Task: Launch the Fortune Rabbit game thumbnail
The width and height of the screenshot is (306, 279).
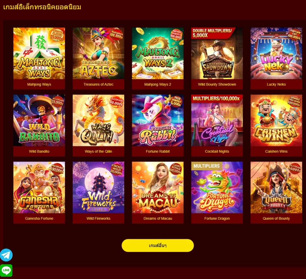Action: point(158,120)
